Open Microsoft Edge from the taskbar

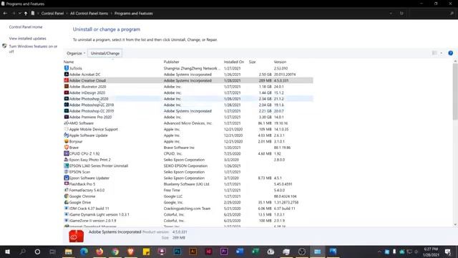(x=84, y=252)
